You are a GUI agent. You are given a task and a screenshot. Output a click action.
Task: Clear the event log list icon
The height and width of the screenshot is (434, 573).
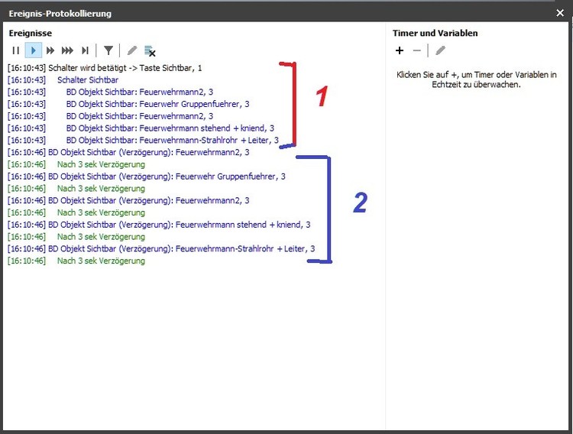click(x=150, y=51)
